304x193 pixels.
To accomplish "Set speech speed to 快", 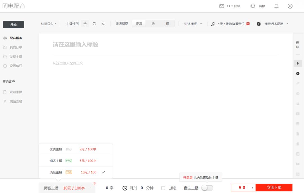I will pyautogui.click(x=153, y=24).
